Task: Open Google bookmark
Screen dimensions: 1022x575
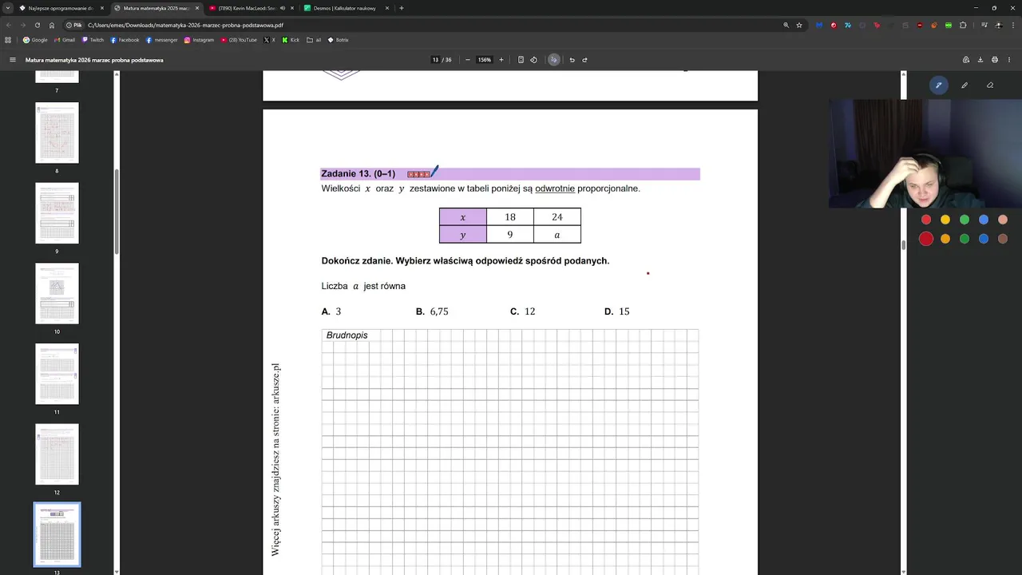Action: pos(35,40)
